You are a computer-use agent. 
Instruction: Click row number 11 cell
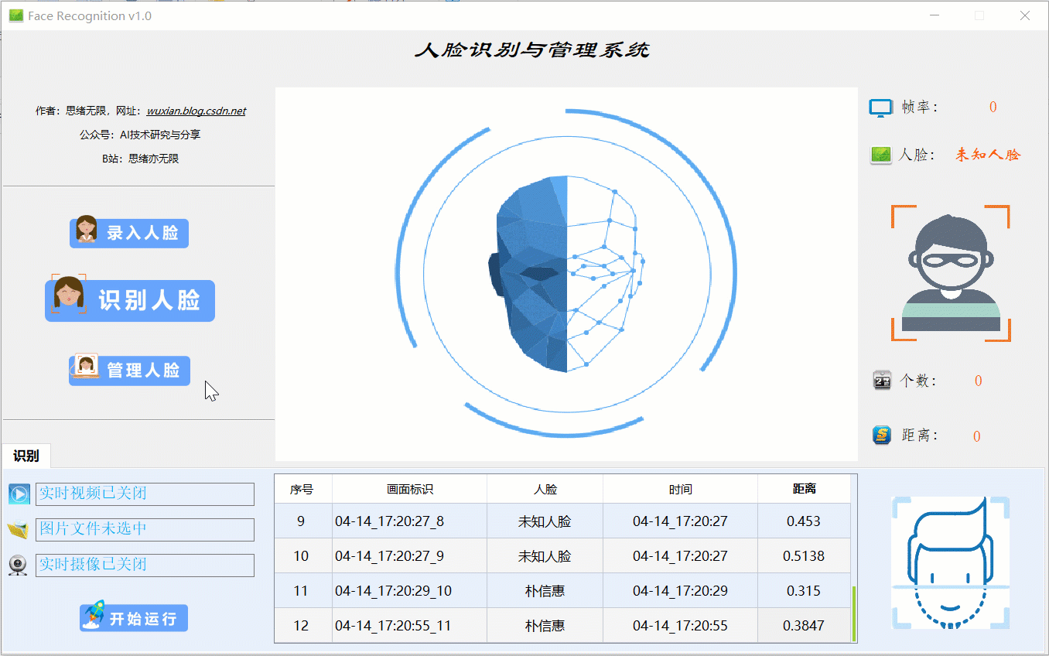point(302,591)
